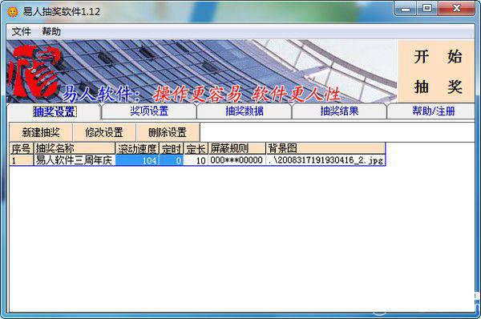
Task: Click the 开始抽奖 button
Action: click(x=436, y=71)
